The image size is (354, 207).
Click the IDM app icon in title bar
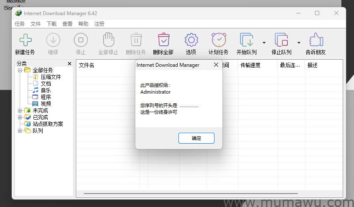tap(18, 13)
